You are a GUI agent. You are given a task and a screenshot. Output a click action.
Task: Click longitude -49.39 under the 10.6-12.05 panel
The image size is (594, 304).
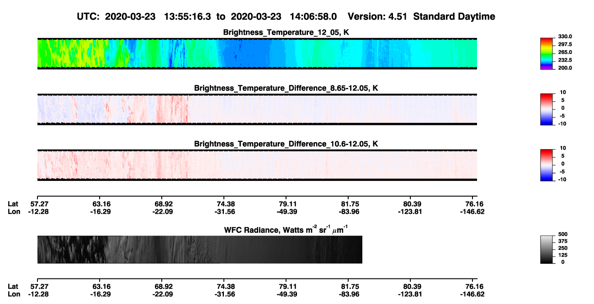point(287,211)
